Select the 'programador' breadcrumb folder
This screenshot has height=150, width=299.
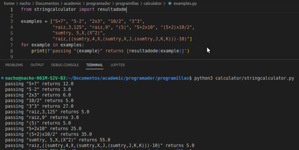coord(98,3)
